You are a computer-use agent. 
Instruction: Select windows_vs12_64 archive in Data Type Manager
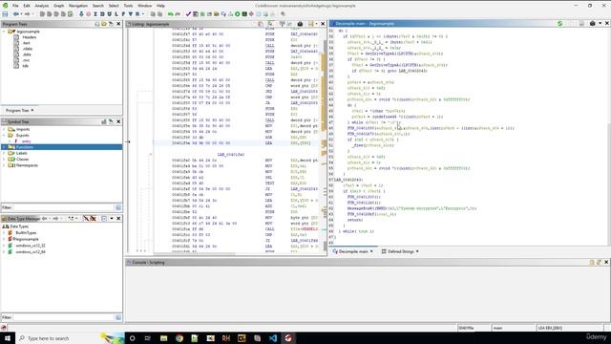point(31,252)
